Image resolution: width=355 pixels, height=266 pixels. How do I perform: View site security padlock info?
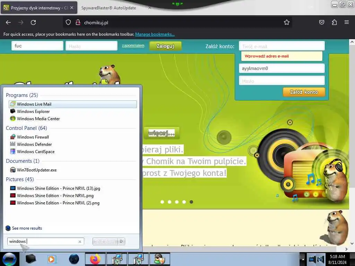click(x=78, y=23)
